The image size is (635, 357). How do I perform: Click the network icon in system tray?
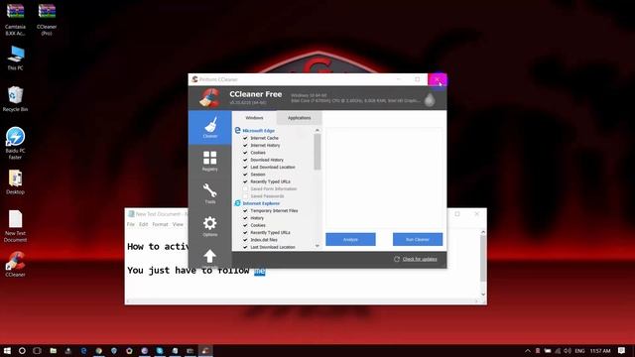point(558,350)
